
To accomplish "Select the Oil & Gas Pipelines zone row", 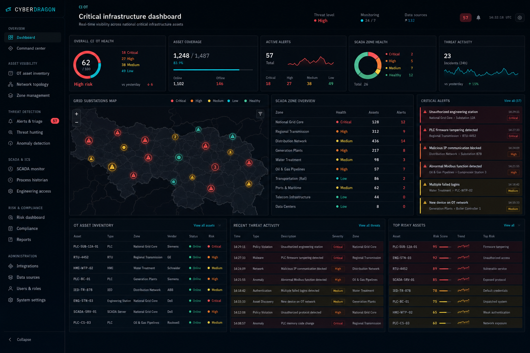I will [342, 169].
